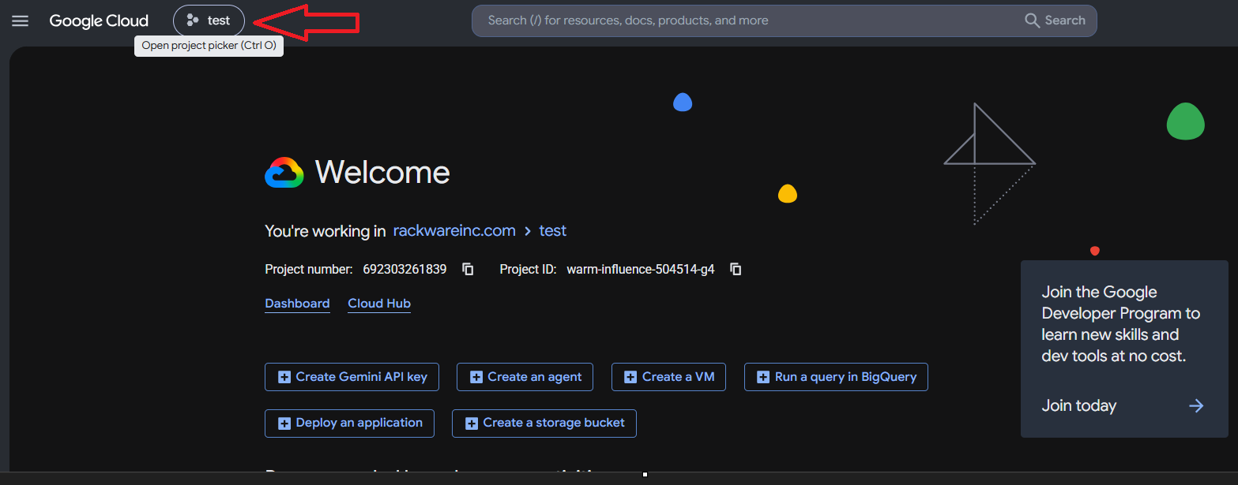Click Create an agent button
The image size is (1238, 485).
525,377
